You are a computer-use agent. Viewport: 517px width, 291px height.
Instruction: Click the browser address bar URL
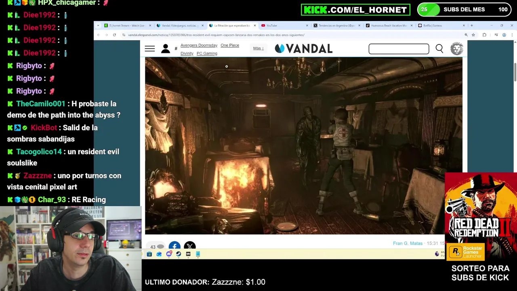pos(216,35)
